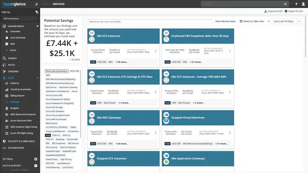Click AWS icon on Idle EC2 Instances card
This screenshot has height=173, width=308.
(x=92, y=33)
